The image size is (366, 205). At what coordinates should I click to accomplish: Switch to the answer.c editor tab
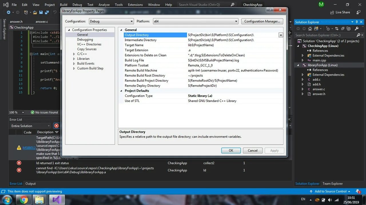(42, 22)
